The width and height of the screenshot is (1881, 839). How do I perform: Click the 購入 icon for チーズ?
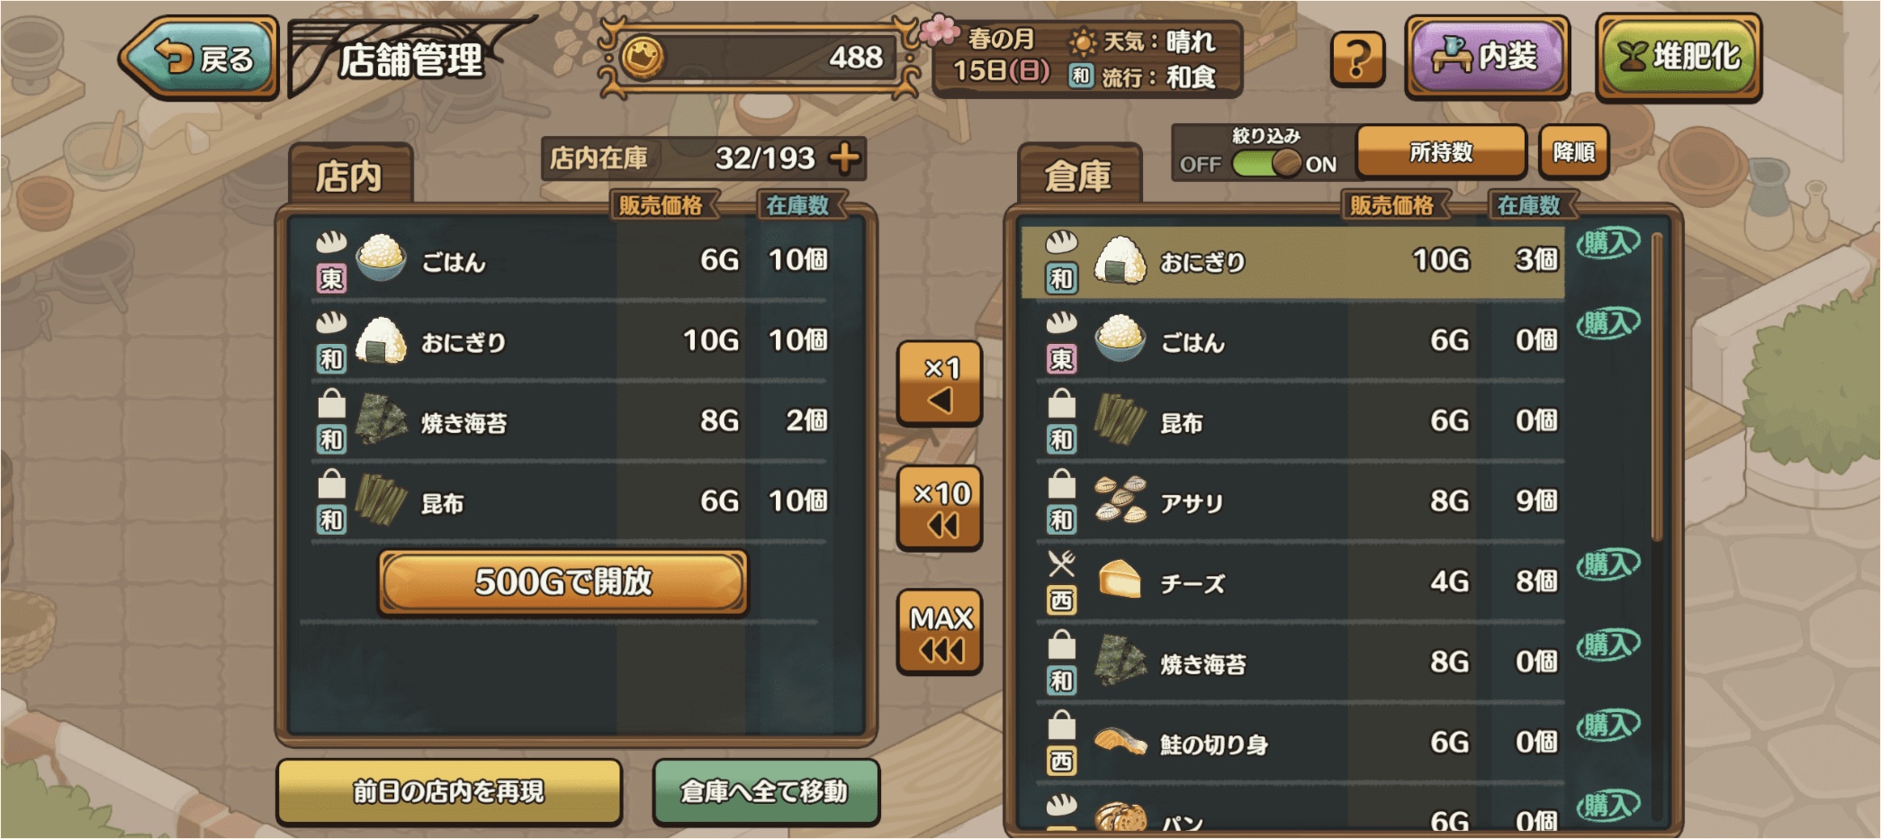coord(1607,565)
